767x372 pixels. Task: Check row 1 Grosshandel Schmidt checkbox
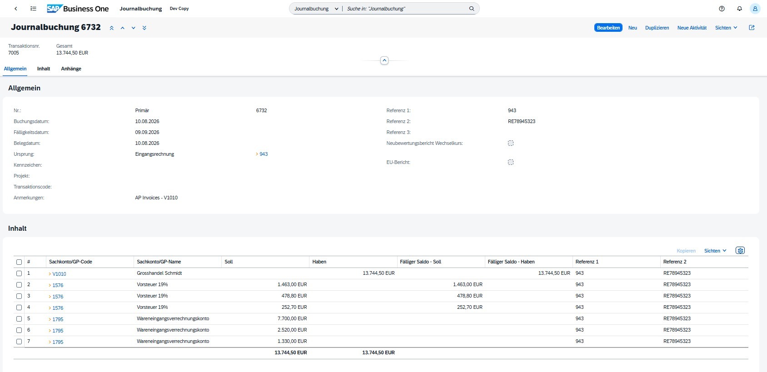click(19, 273)
